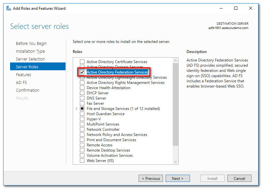
Task: Enable the Host Guardian Service role
Action: tap(82, 114)
